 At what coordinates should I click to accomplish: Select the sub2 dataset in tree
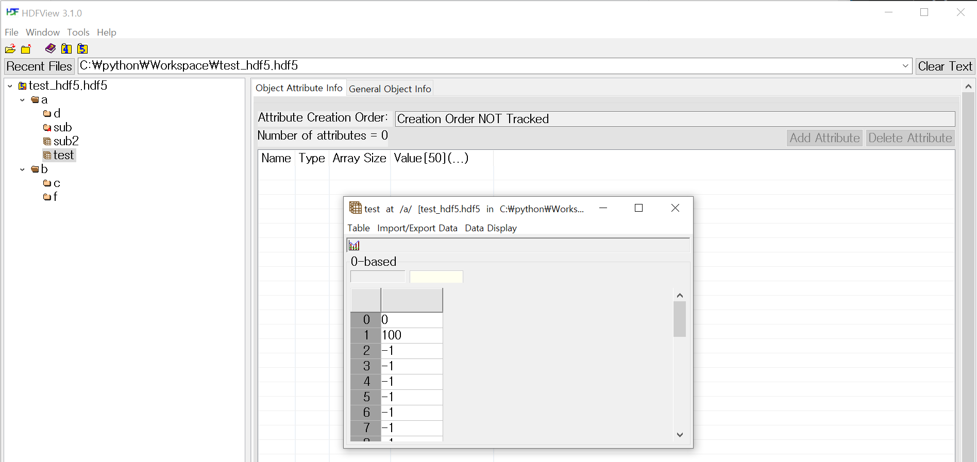click(x=65, y=141)
